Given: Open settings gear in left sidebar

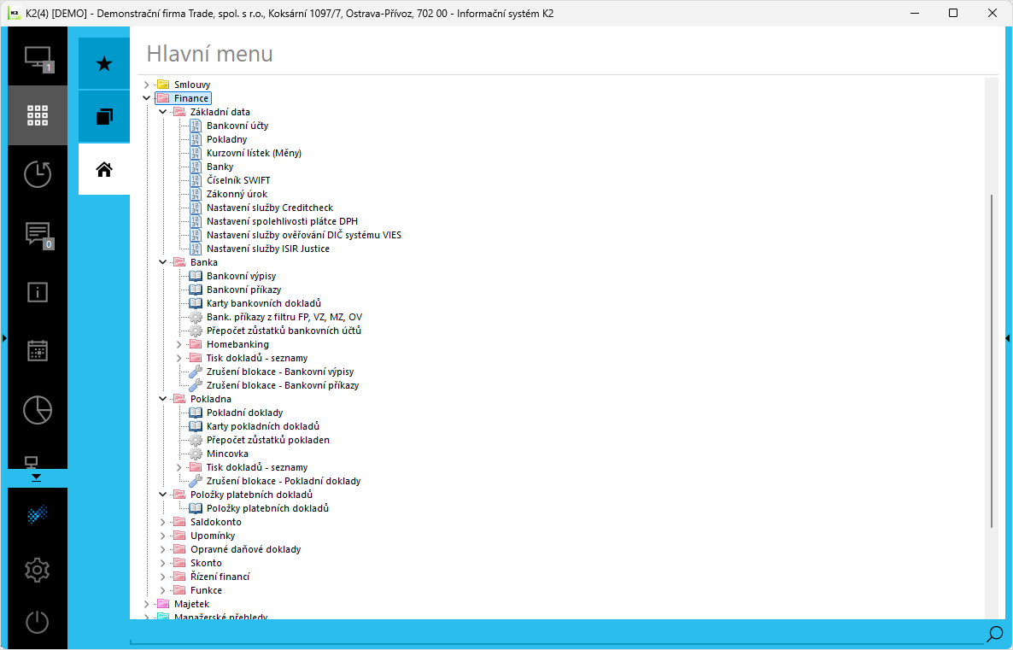Looking at the screenshot, I should click(38, 570).
